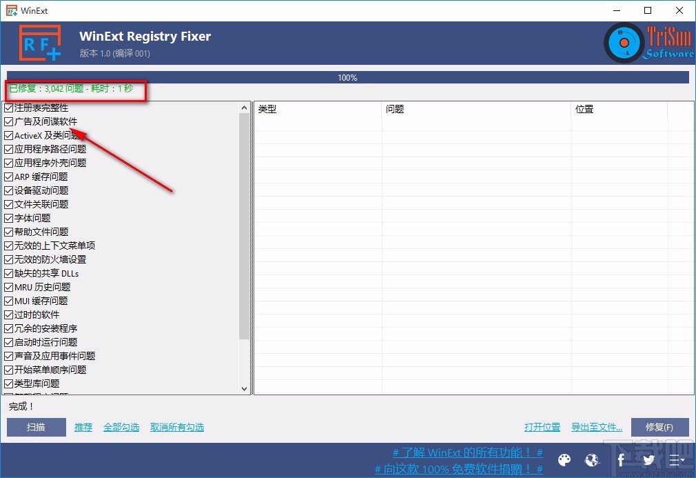The width and height of the screenshot is (696, 478).
Task: Click the RF+ Registry Fixer logo
Action: point(39,42)
